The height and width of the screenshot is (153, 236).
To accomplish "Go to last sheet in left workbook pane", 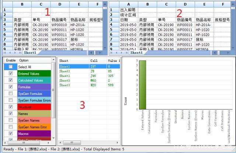I will (x=20, y=53).
